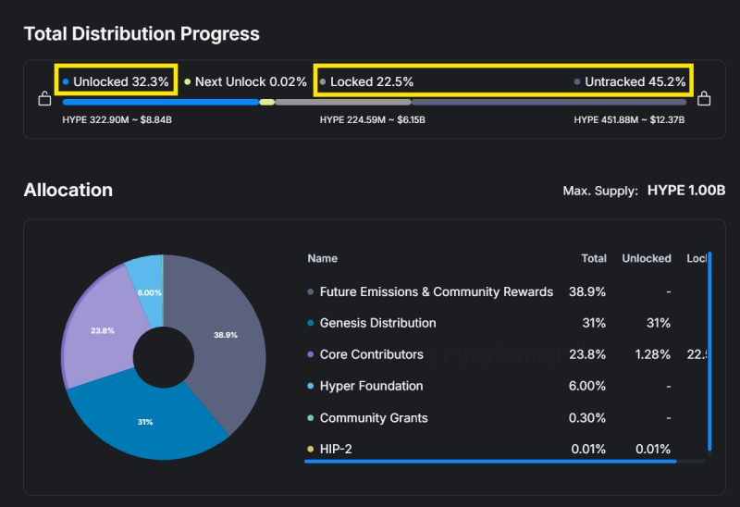Click the blue Unlocked legend dot
The width and height of the screenshot is (740, 507).
coord(66,82)
